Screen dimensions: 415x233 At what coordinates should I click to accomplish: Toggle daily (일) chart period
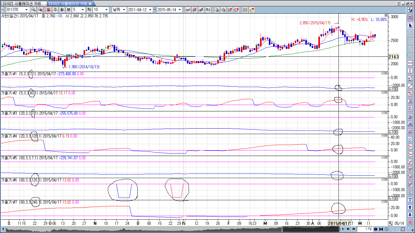49,10
